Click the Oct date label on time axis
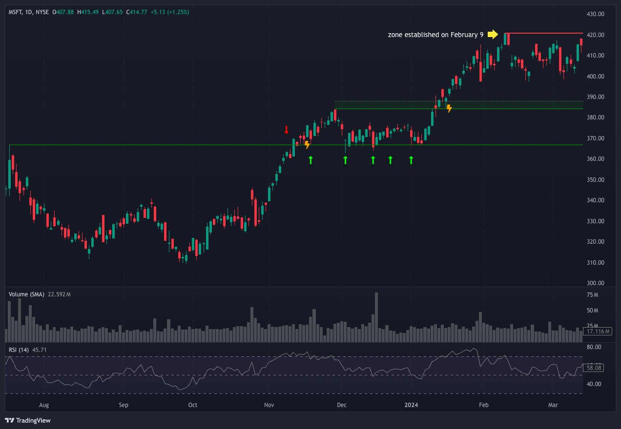Screen dimensions: 621x429 point(193,405)
